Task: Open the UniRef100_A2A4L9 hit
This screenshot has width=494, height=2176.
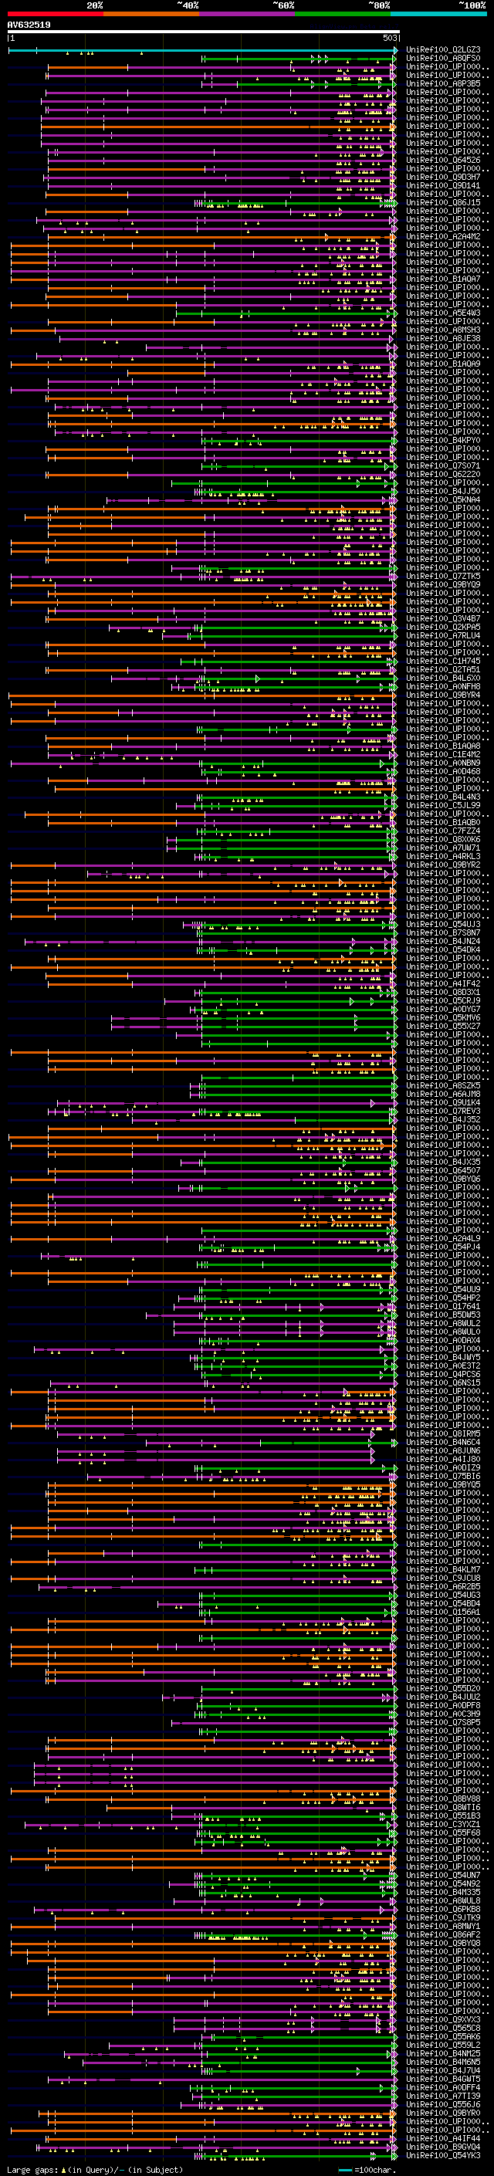Action: 442,1238
